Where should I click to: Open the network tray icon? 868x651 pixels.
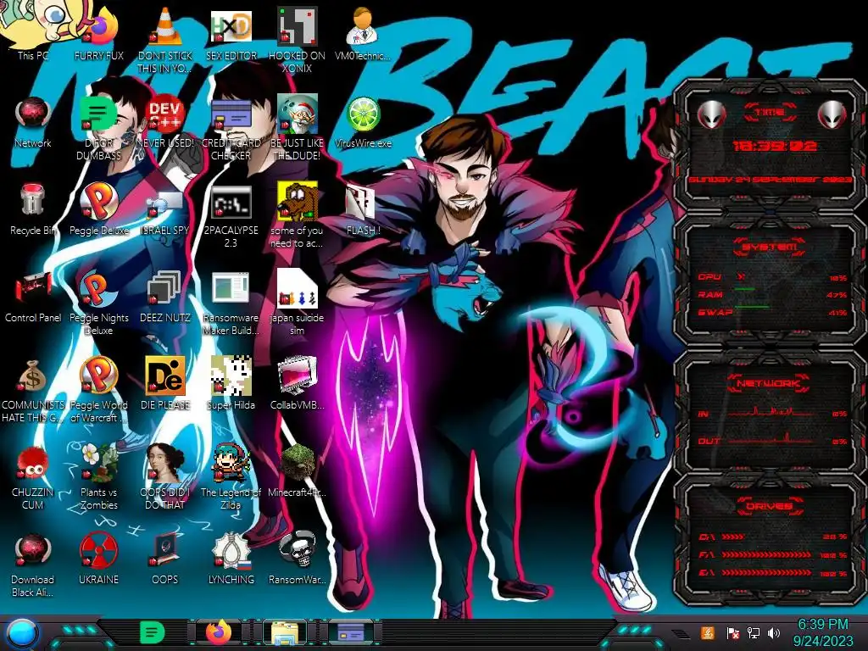pyautogui.click(x=754, y=633)
